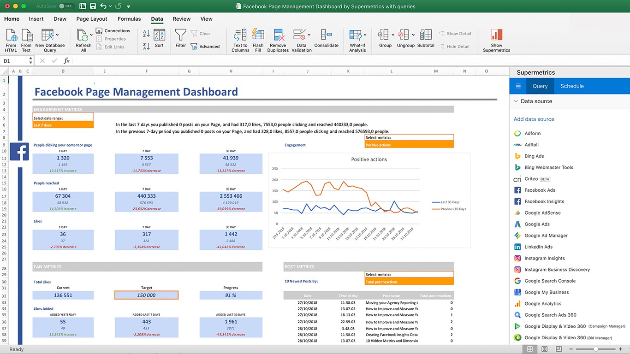Click the zoom slider in status bar

pos(596,349)
